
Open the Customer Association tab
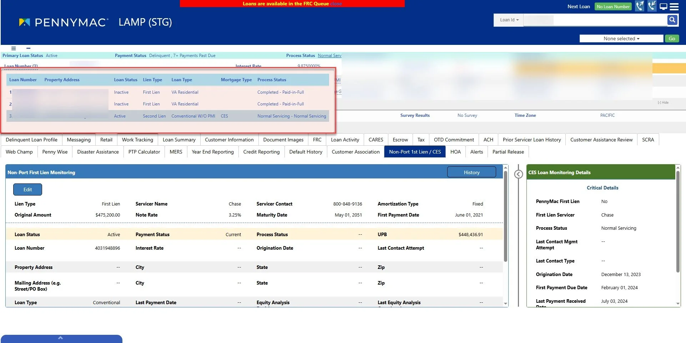(x=355, y=152)
